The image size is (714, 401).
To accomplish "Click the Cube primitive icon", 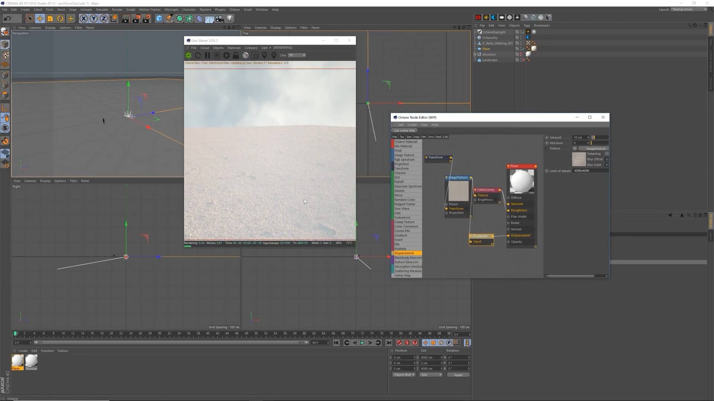I will point(159,19).
